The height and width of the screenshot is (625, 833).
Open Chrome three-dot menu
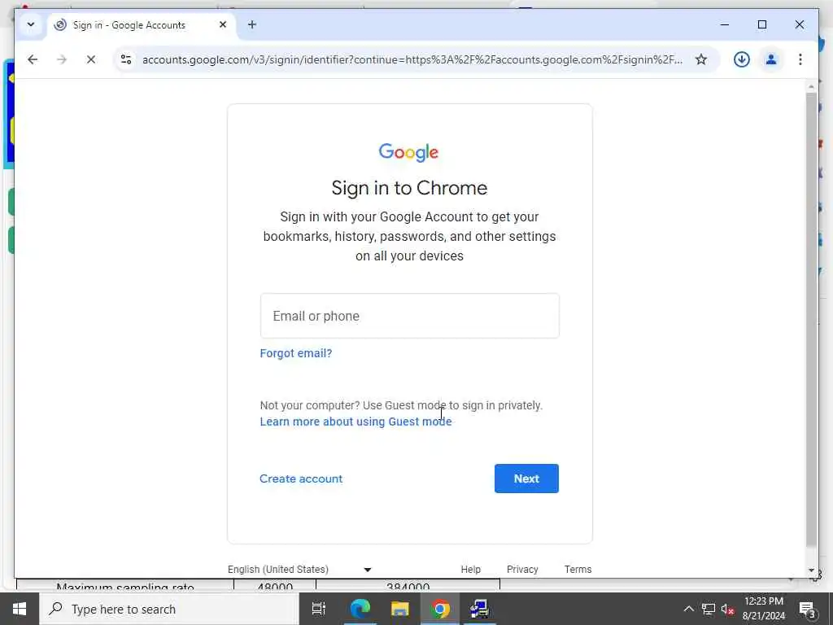click(x=800, y=59)
